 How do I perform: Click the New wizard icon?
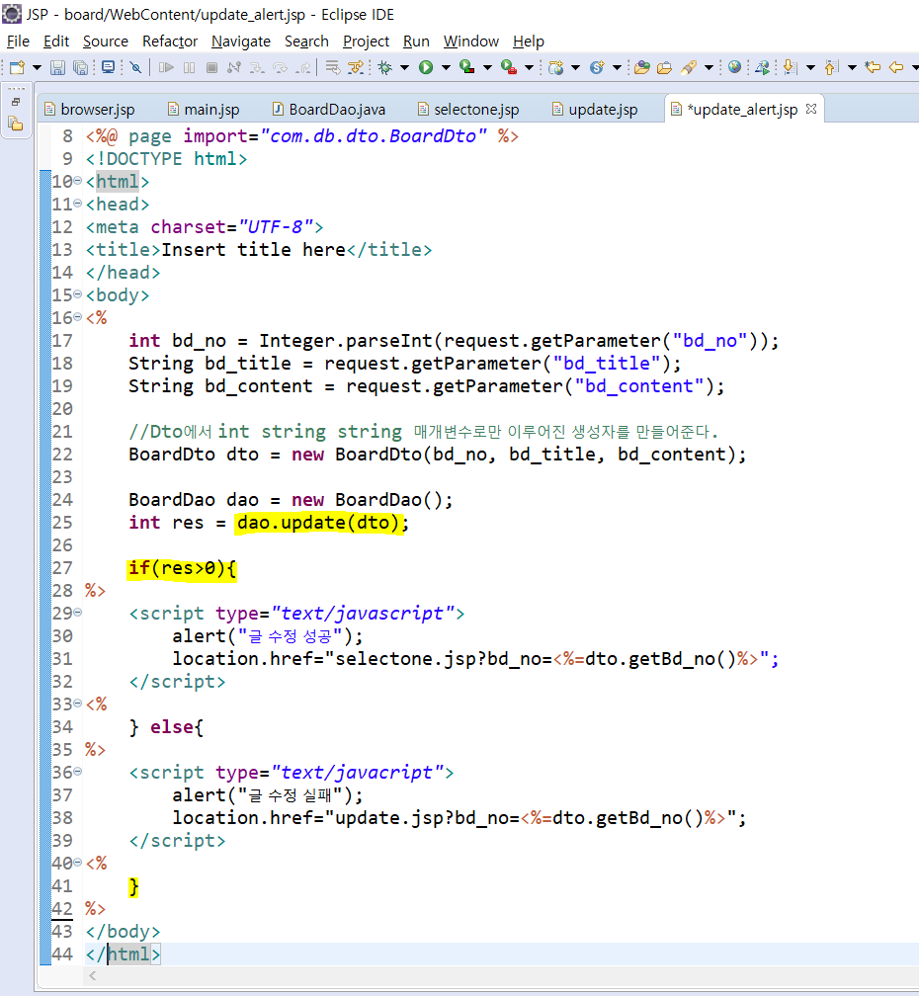tap(17, 67)
